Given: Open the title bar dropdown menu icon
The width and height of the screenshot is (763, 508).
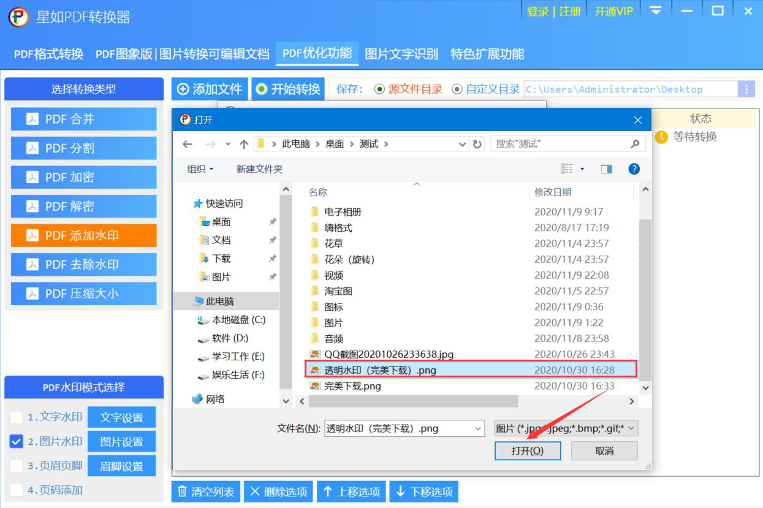Looking at the screenshot, I should click(656, 11).
